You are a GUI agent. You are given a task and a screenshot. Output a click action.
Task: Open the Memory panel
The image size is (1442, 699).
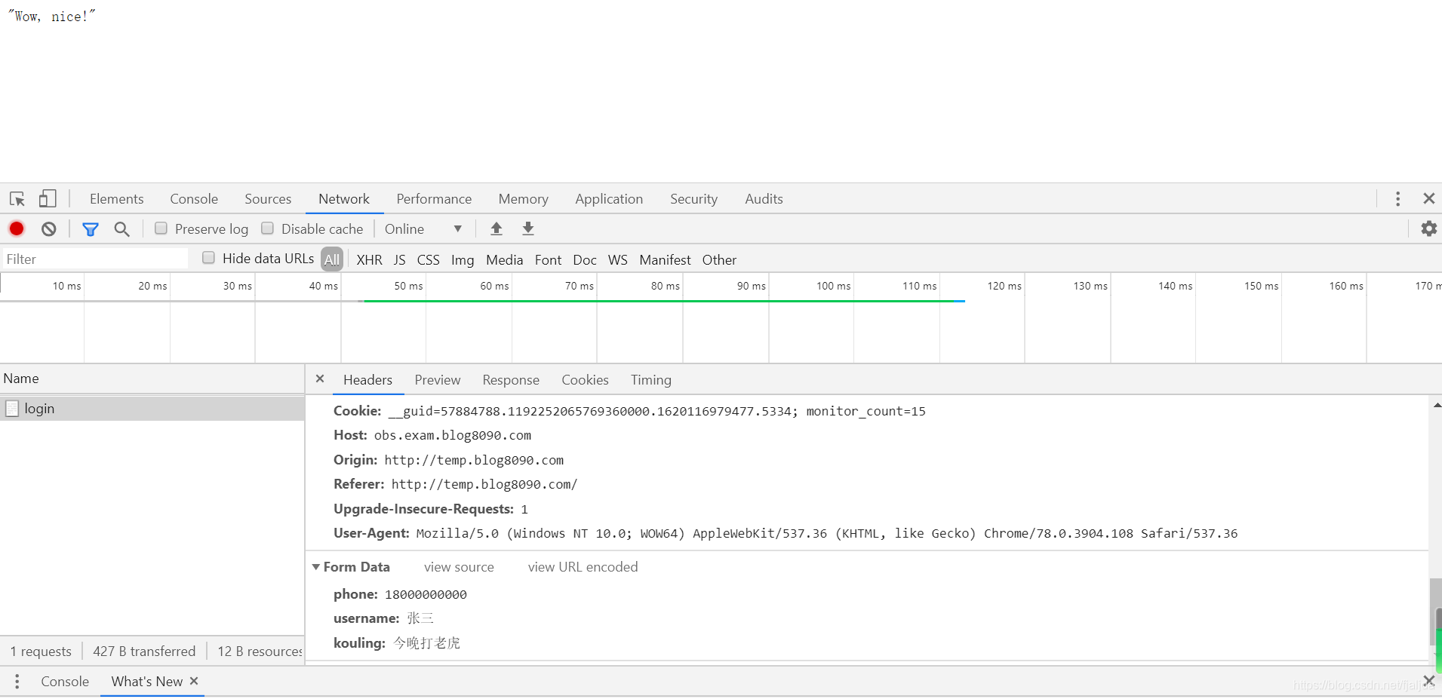(523, 199)
